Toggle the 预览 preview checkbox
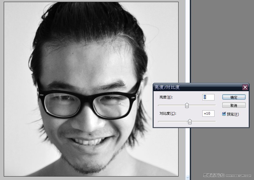 [x=224, y=114]
